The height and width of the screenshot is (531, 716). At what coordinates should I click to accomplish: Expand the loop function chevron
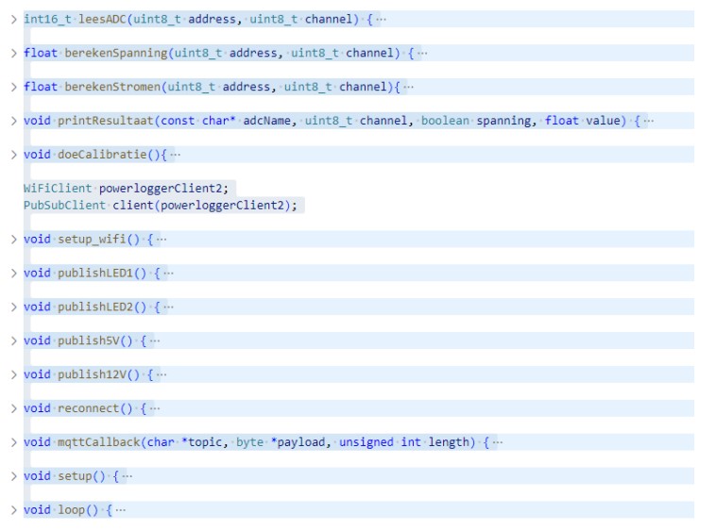pos(13,510)
